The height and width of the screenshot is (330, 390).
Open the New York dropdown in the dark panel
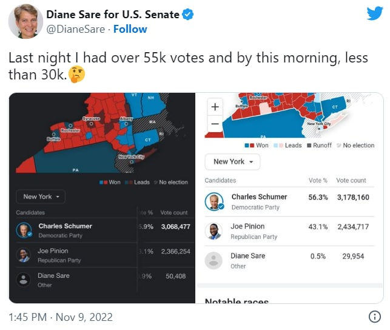pyautogui.click(x=40, y=197)
